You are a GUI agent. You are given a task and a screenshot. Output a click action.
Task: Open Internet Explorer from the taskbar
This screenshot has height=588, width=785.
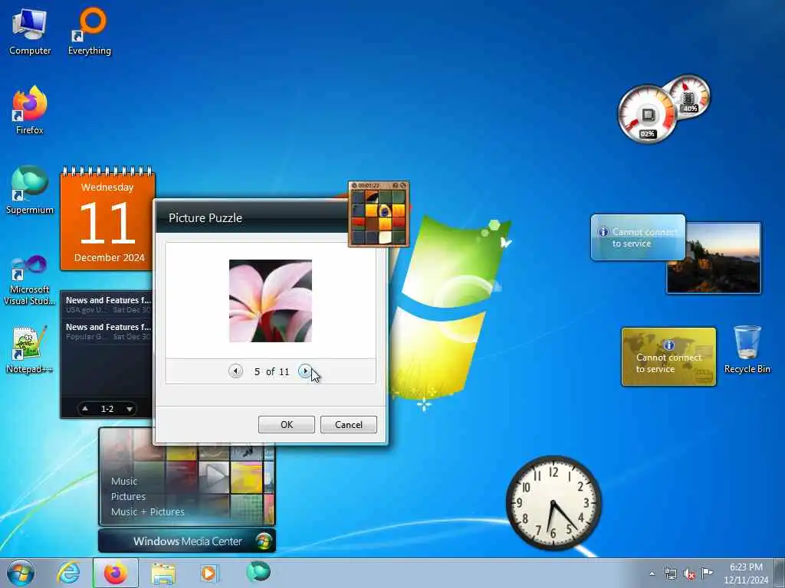tap(68, 573)
